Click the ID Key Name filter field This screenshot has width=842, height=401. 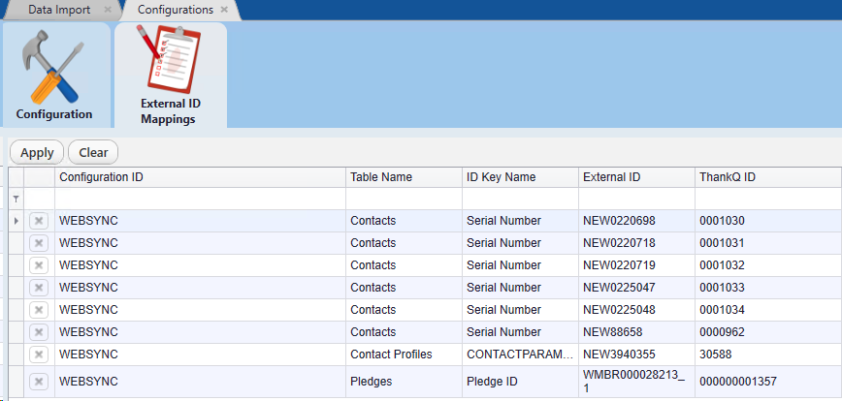coord(520,199)
